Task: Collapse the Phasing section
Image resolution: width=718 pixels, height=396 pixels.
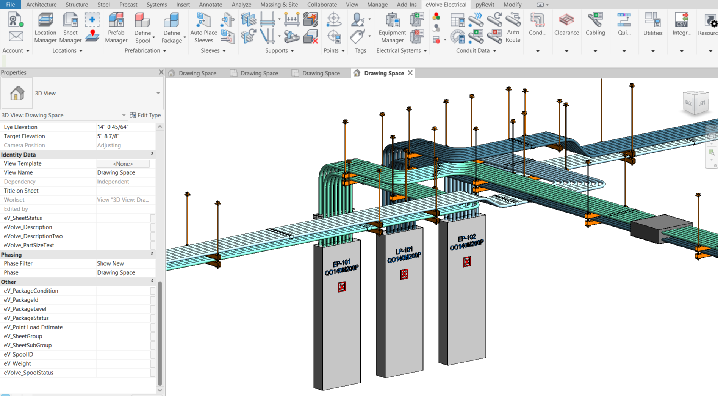Action: pos(152,254)
